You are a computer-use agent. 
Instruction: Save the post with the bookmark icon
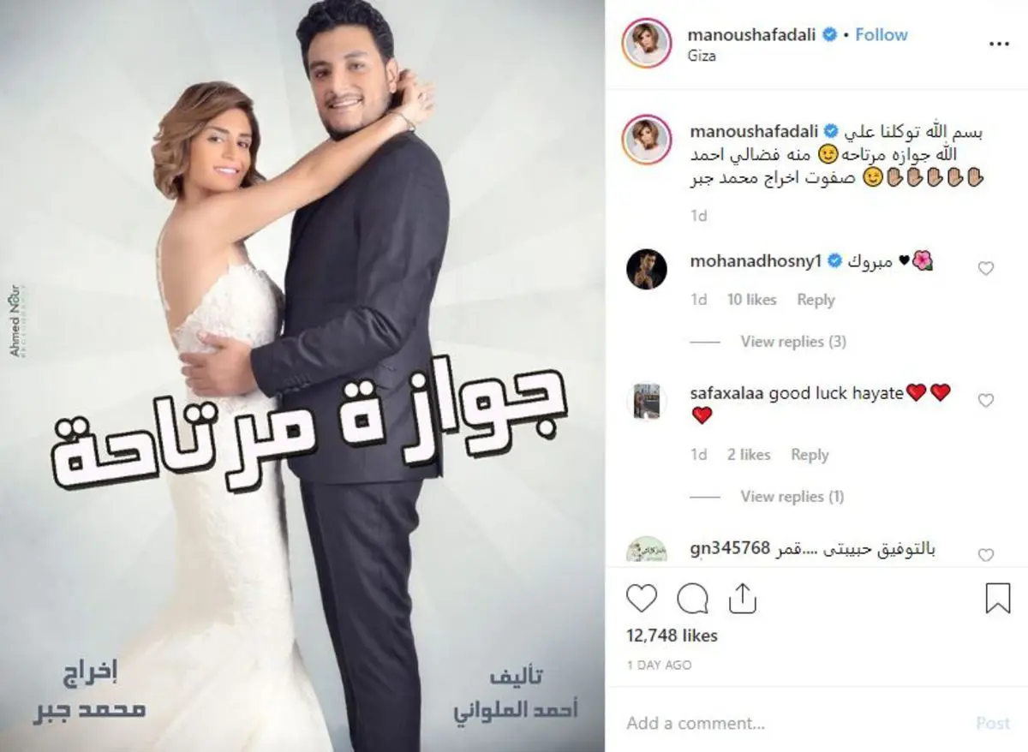[x=998, y=598]
